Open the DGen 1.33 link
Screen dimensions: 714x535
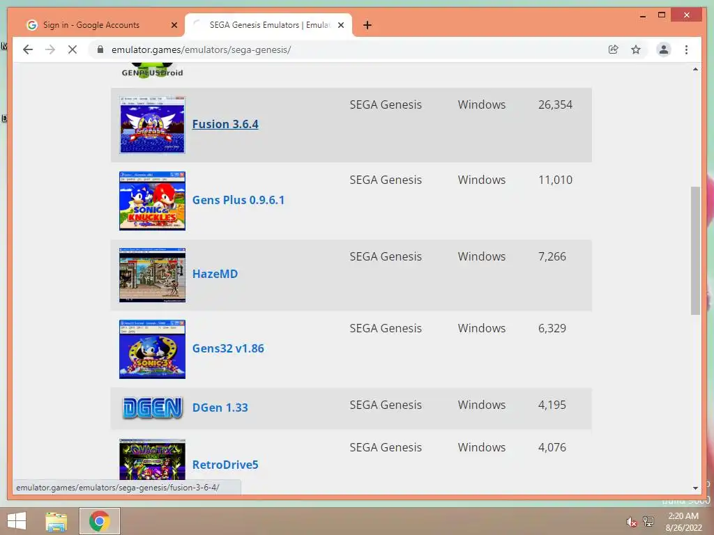click(x=220, y=408)
